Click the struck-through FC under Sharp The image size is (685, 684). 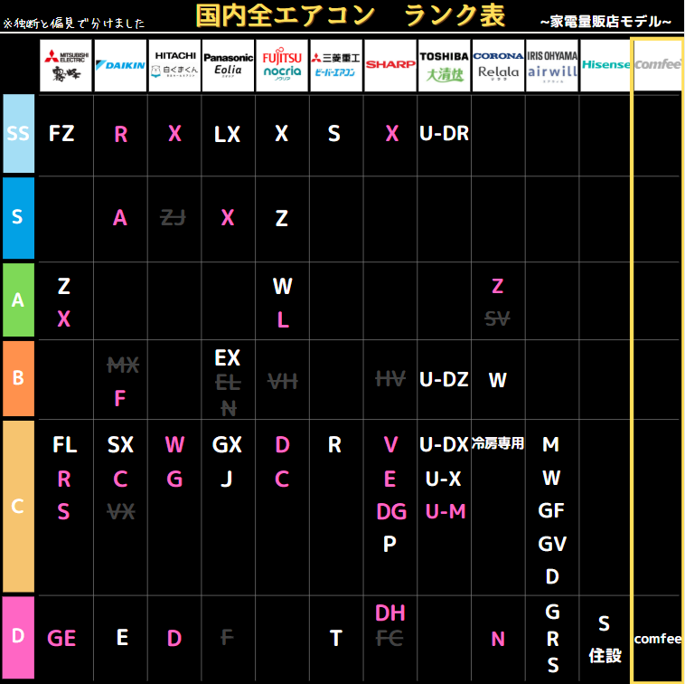click(x=389, y=639)
